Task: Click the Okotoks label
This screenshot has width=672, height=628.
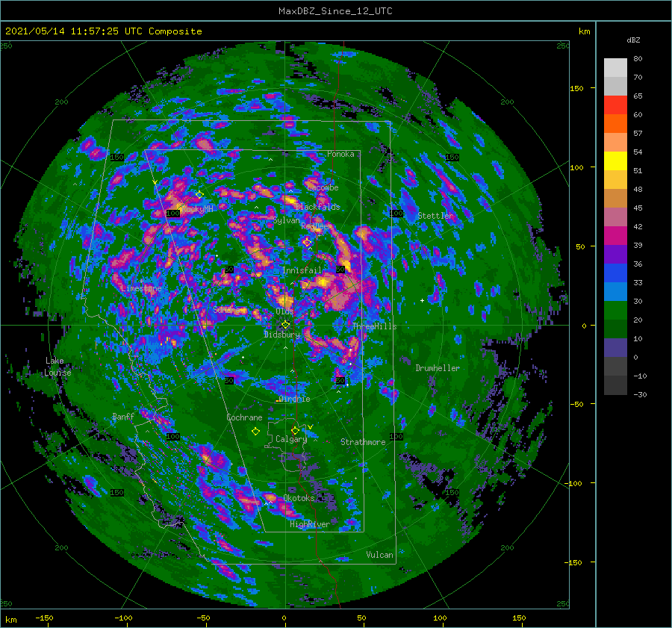Action: pos(299,497)
